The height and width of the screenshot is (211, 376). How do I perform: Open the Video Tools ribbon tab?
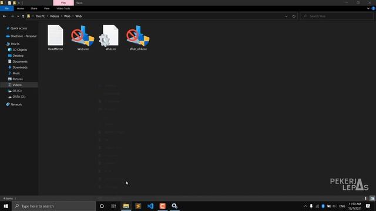(63, 8)
